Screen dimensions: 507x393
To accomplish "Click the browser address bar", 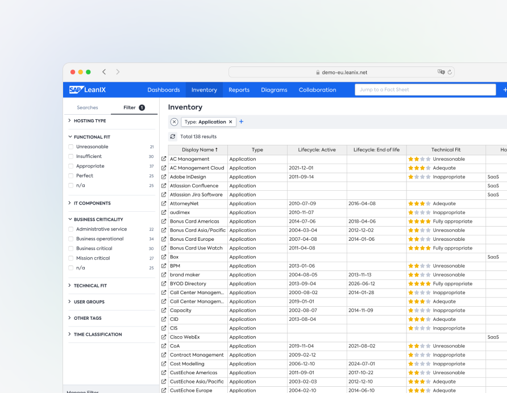I will pos(342,72).
